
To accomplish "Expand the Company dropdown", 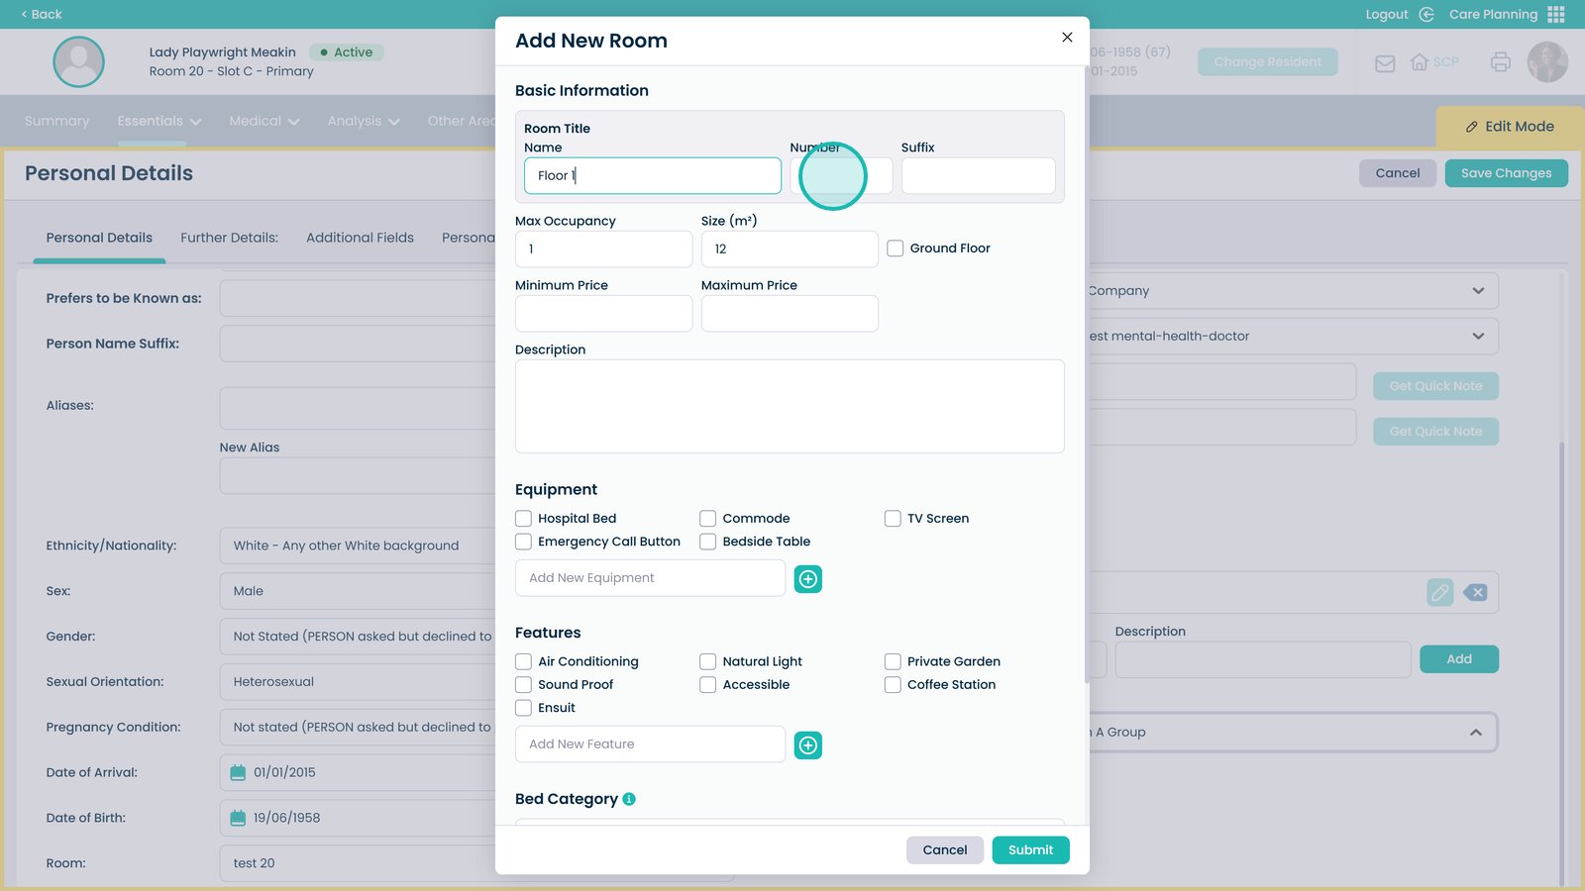I will [1478, 291].
